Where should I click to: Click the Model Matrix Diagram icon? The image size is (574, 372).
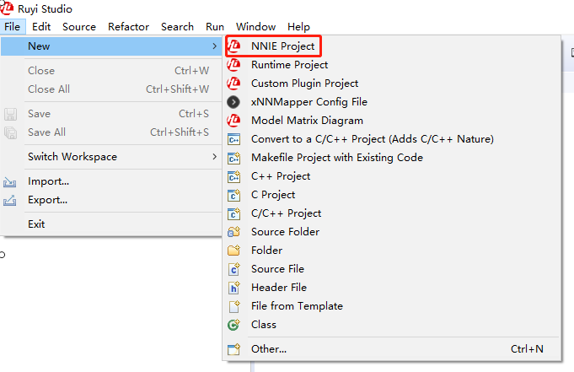pyautogui.click(x=234, y=121)
